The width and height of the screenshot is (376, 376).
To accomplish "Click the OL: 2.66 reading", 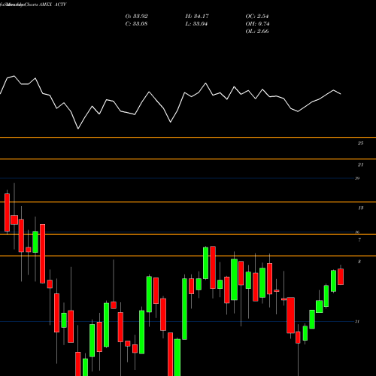I will click(x=257, y=32).
